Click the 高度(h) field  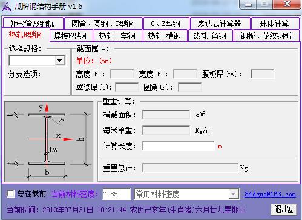122,74
